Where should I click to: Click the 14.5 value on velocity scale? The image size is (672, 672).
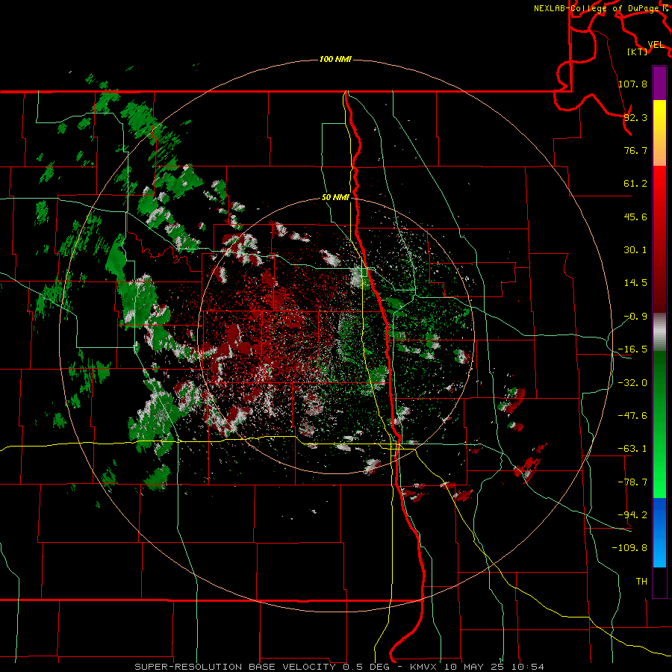coord(635,283)
